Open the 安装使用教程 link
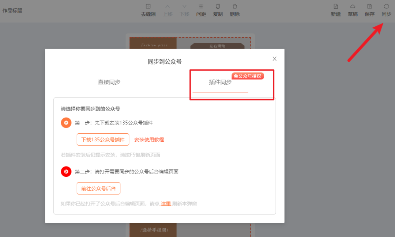 pos(149,139)
